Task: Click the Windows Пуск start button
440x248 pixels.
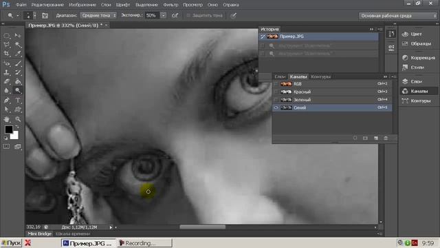Action: pyautogui.click(x=11, y=243)
